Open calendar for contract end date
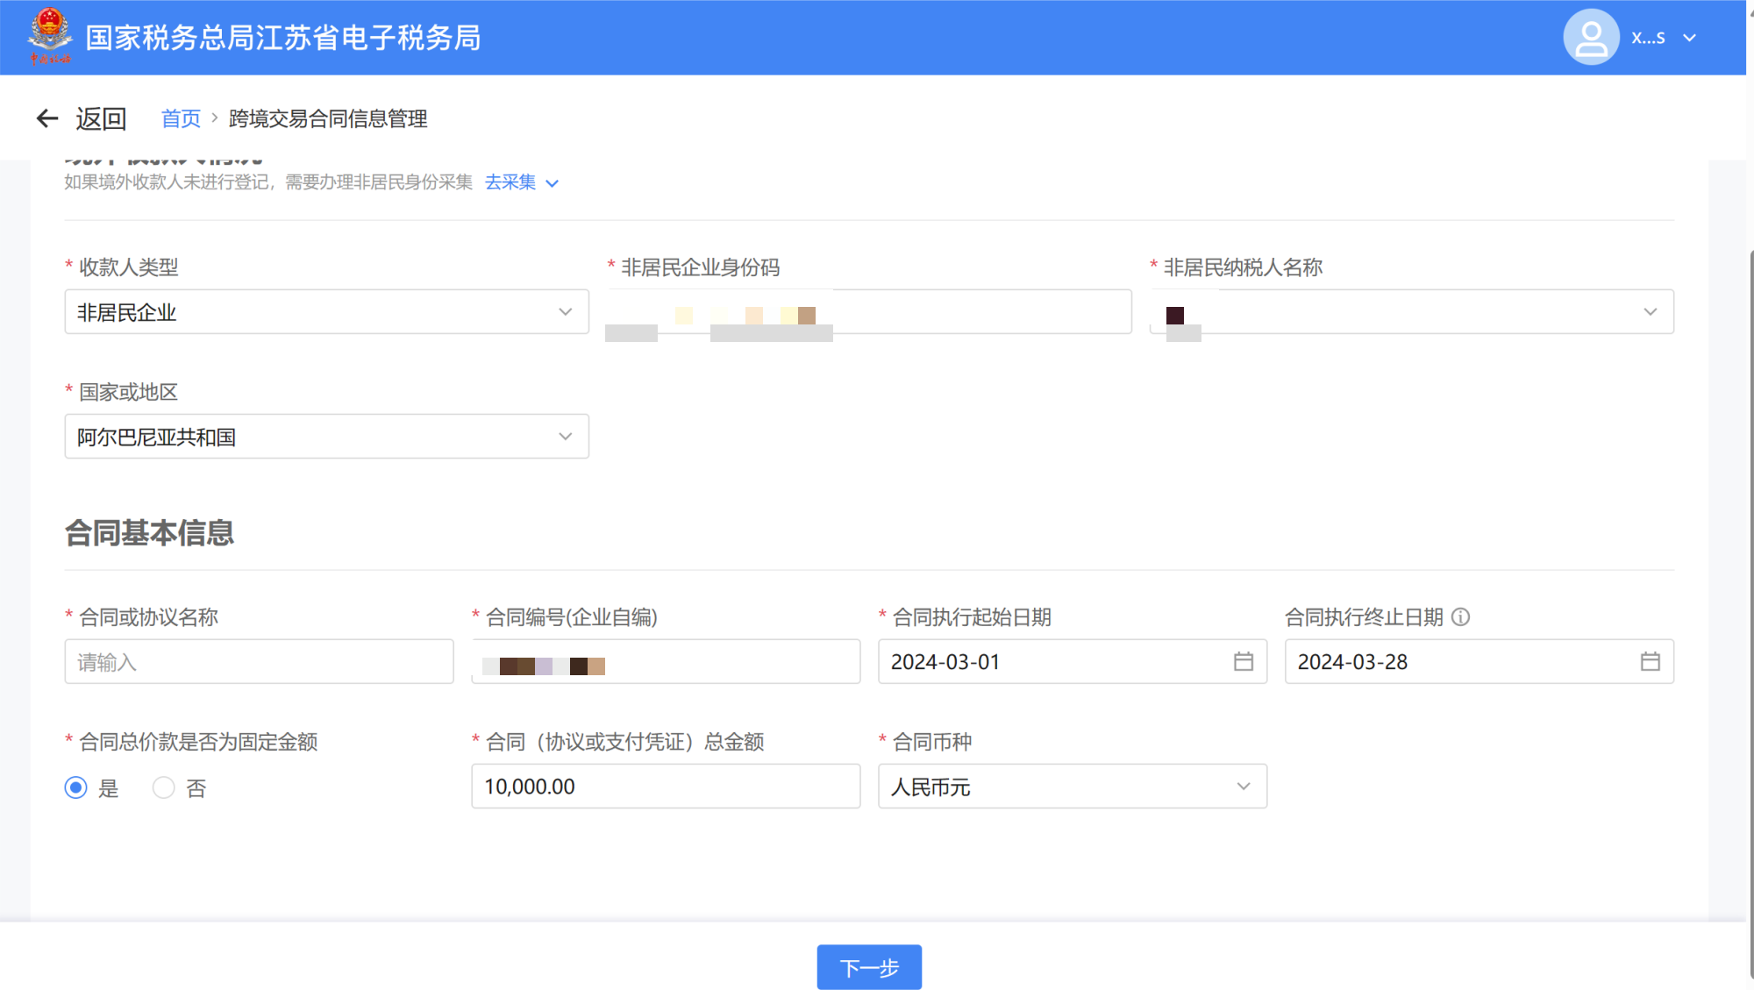This screenshot has height=990, width=1754. (x=1650, y=661)
